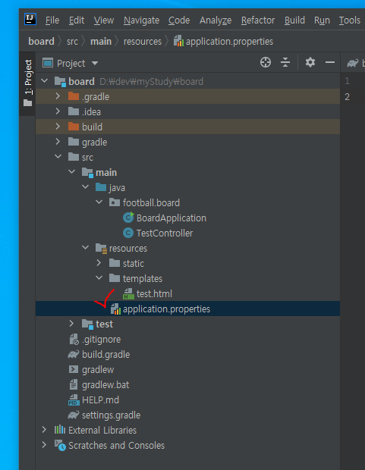Expand the gradle folder
The width and height of the screenshot is (365, 470).
point(58,142)
